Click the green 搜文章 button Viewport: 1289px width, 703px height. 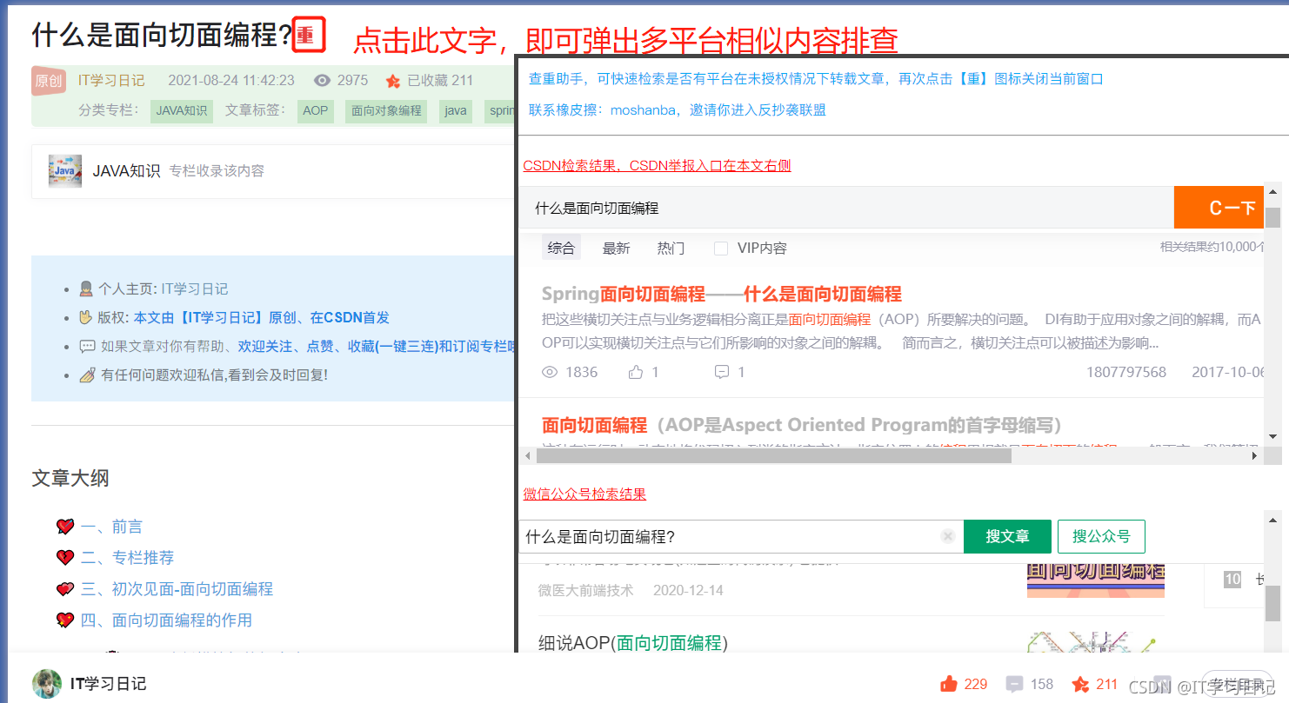click(x=1007, y=536)
